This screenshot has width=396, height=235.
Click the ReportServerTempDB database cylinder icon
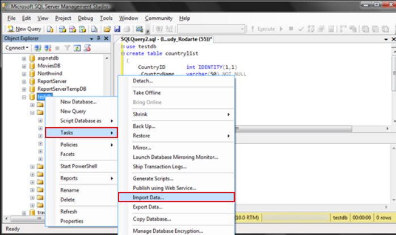32,89
